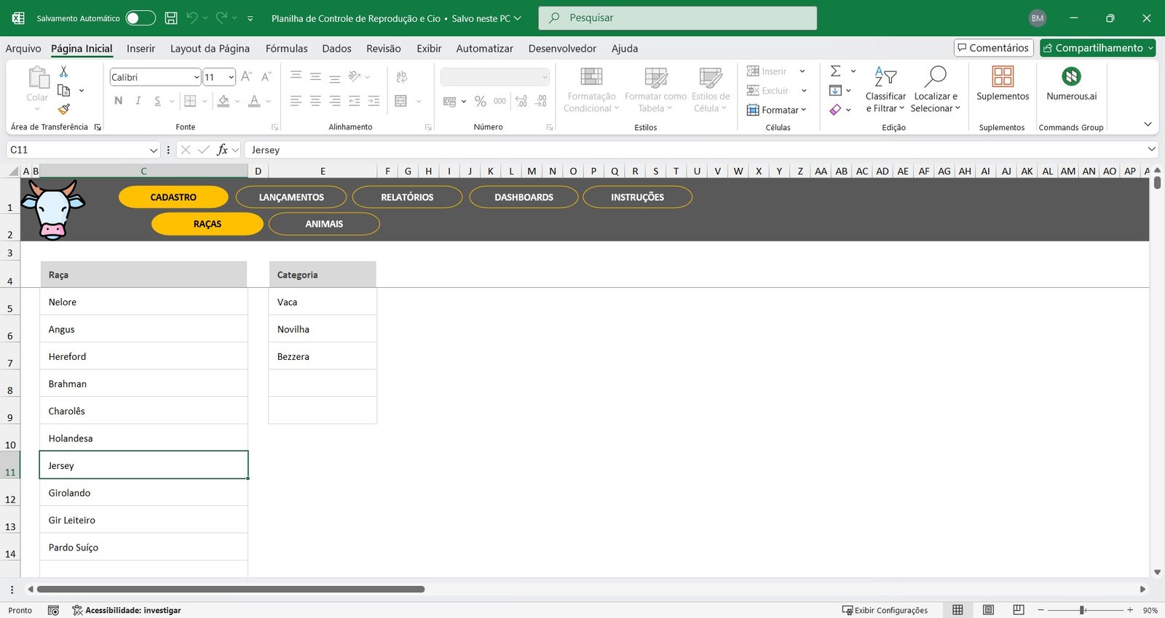The height and width of the screenshot is (618, 1165).
Task: Select the Girolando cell
Action: [143, 493]
